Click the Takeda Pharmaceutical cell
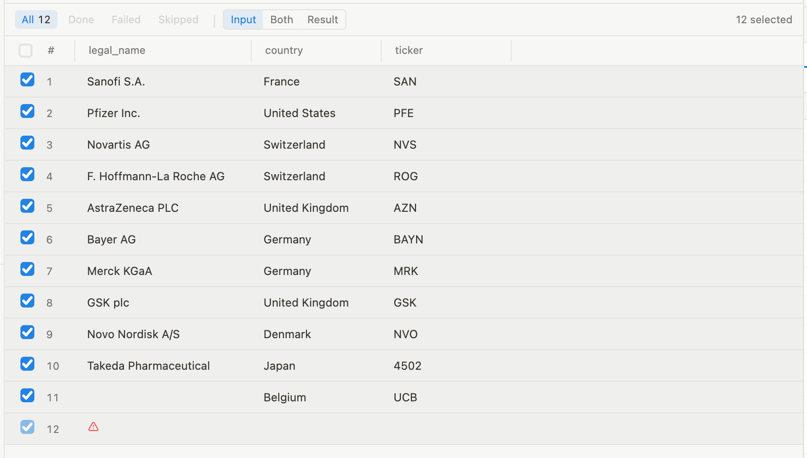This screenshot has width=807, height=458. coord(149,366)
